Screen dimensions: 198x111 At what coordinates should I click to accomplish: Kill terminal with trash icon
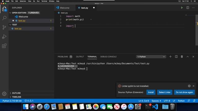(x=182, y=57)
